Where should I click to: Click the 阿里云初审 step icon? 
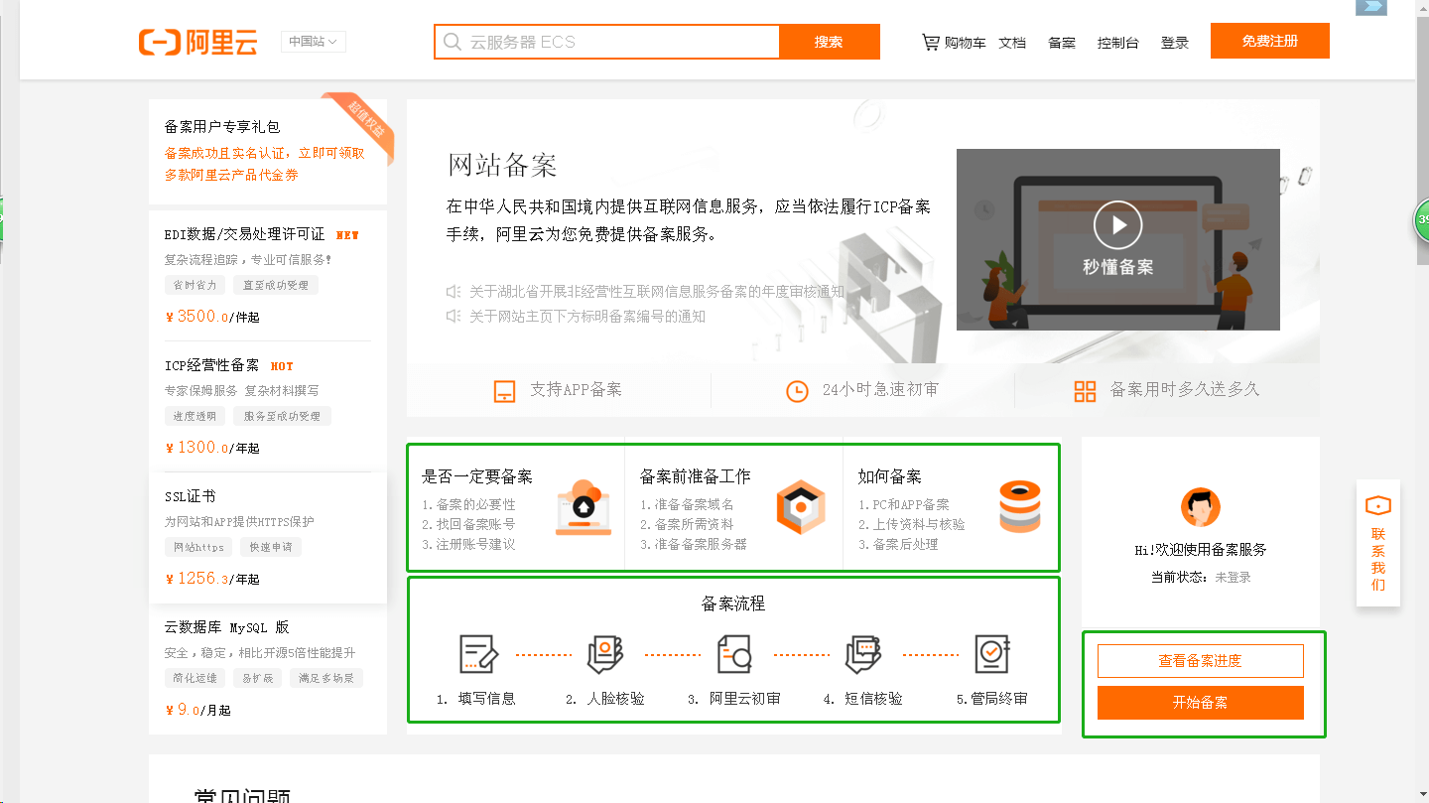(x=733, y=654)
